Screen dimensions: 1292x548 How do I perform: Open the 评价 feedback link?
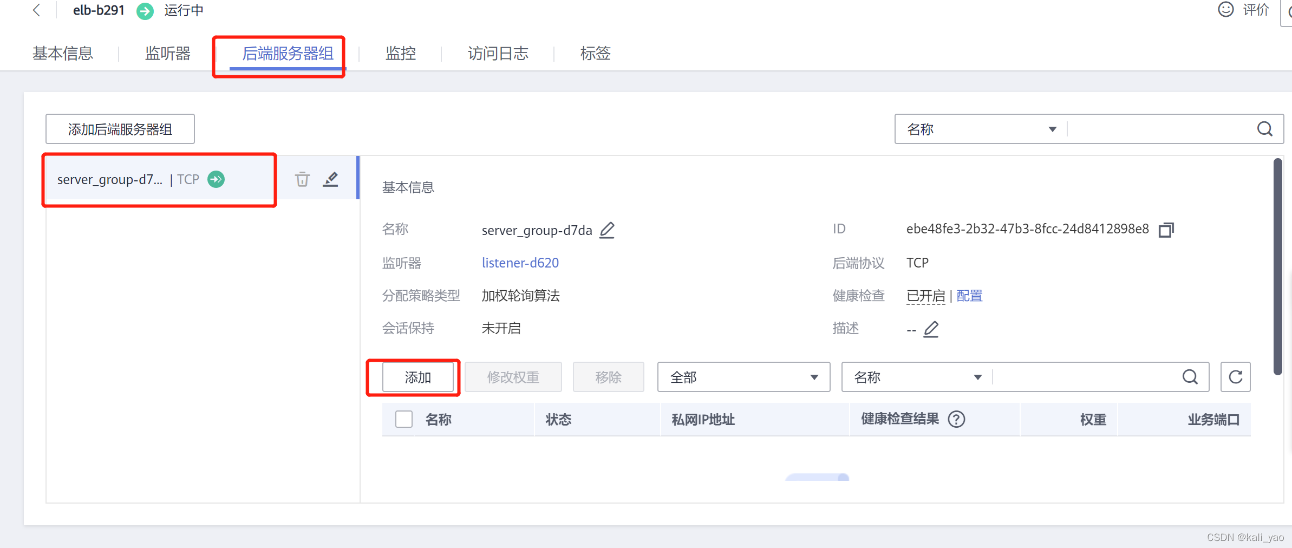click(x=1256, y=9)
